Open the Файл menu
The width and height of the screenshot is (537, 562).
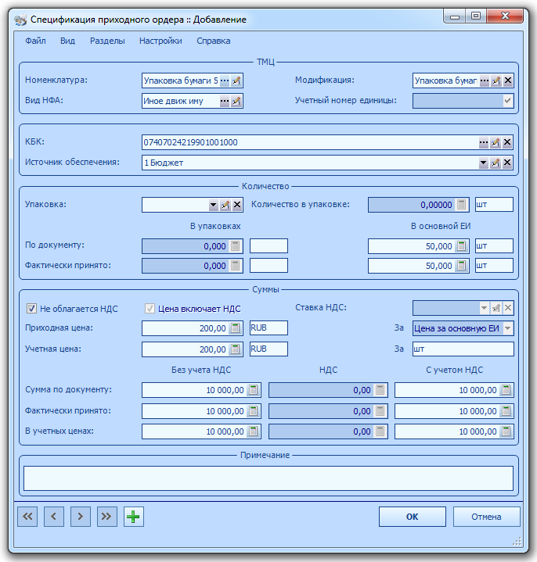tap(35, 41)
